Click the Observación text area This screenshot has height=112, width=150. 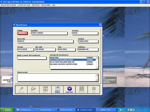pos(56,77)
